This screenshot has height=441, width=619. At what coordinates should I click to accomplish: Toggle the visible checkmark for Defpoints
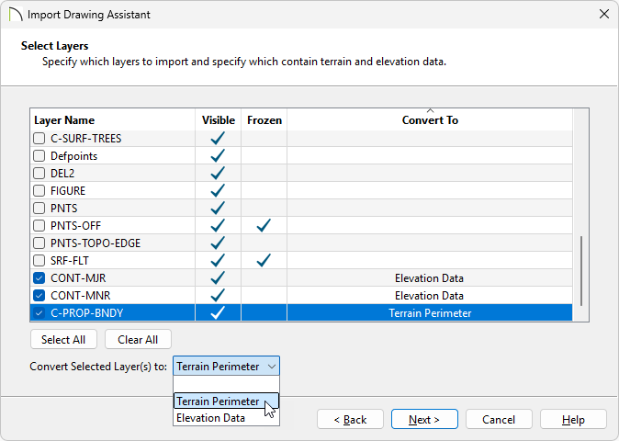[x=218, y=155]
